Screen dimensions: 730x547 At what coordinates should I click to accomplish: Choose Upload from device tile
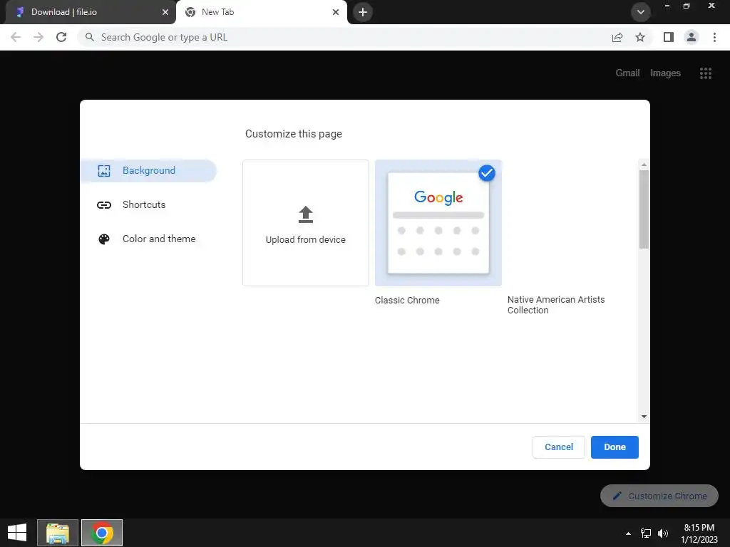point(306,223)
